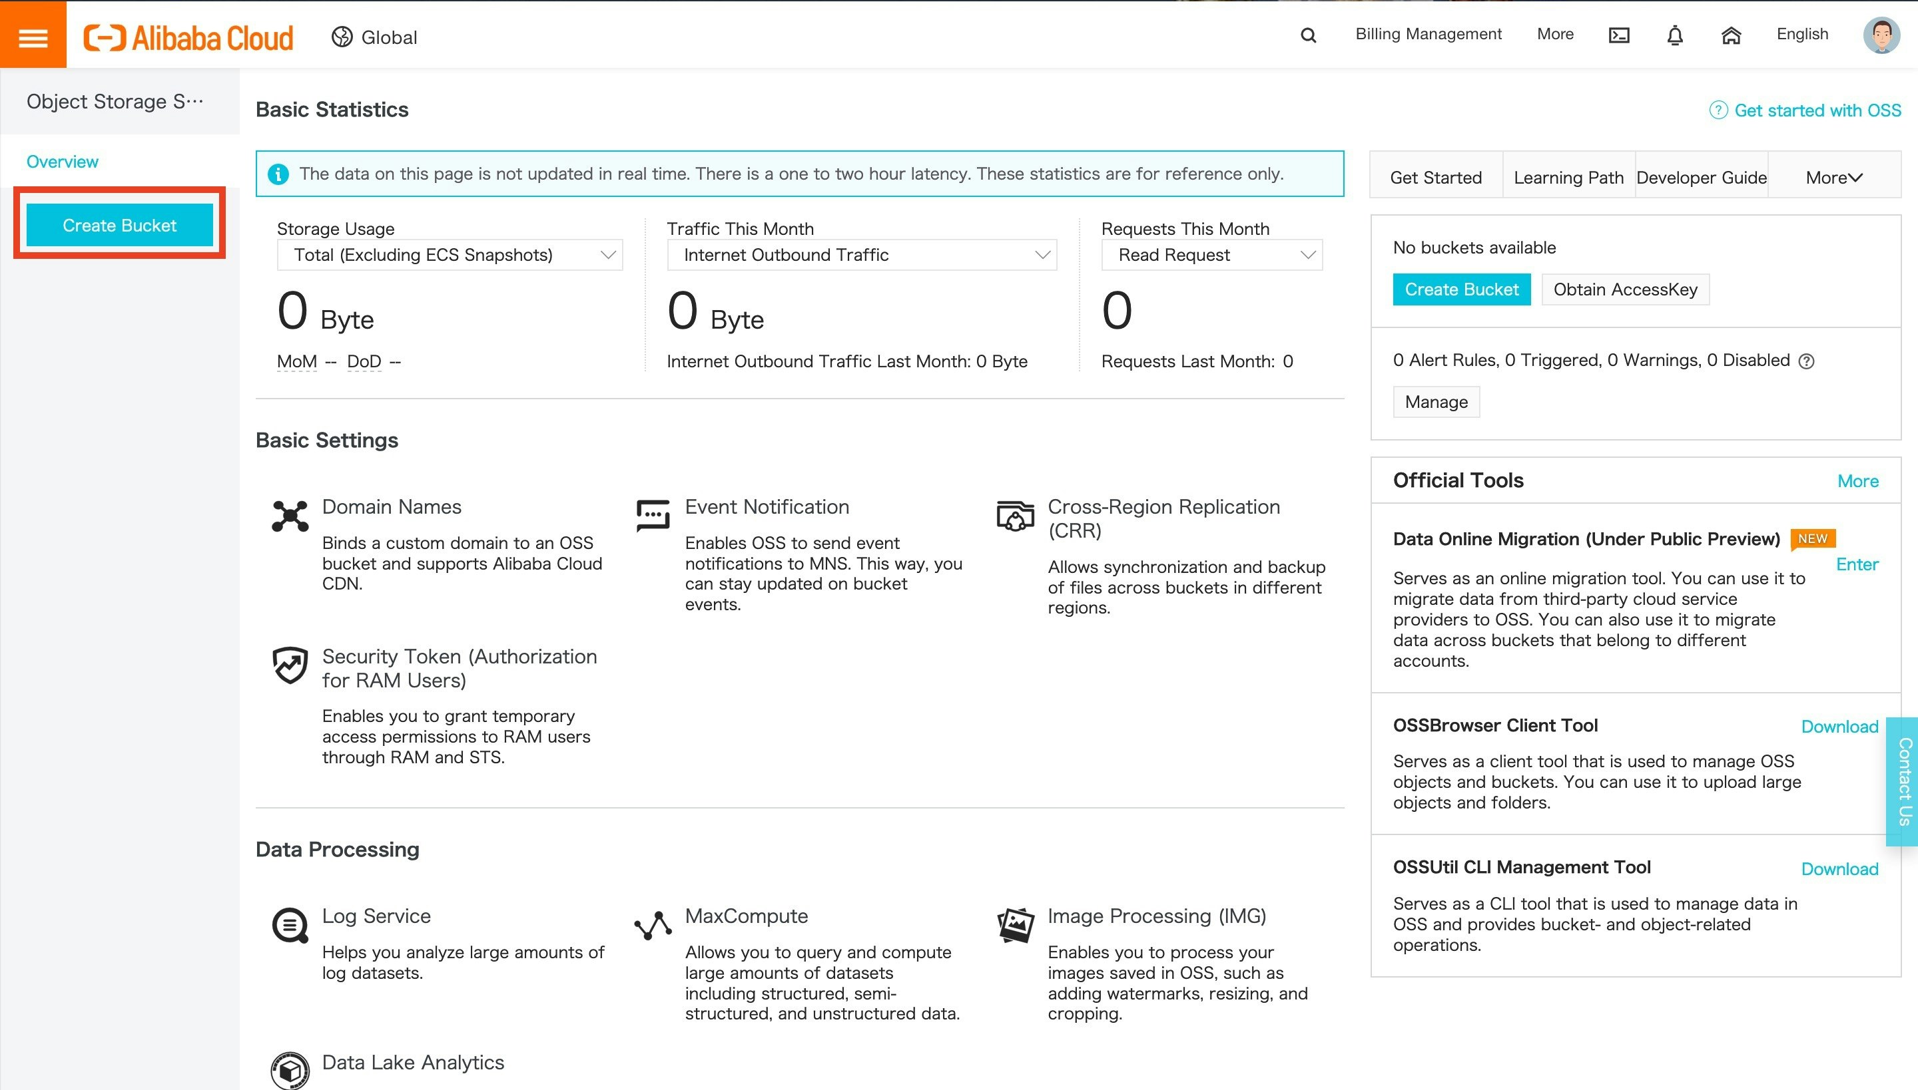Open user avatar menu
This screenshot has width=1918, height=1090.
[1881, 35]
